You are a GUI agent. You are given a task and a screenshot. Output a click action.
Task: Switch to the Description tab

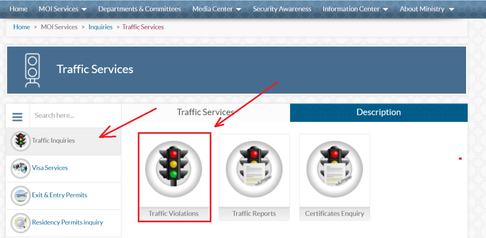[378, 112]
